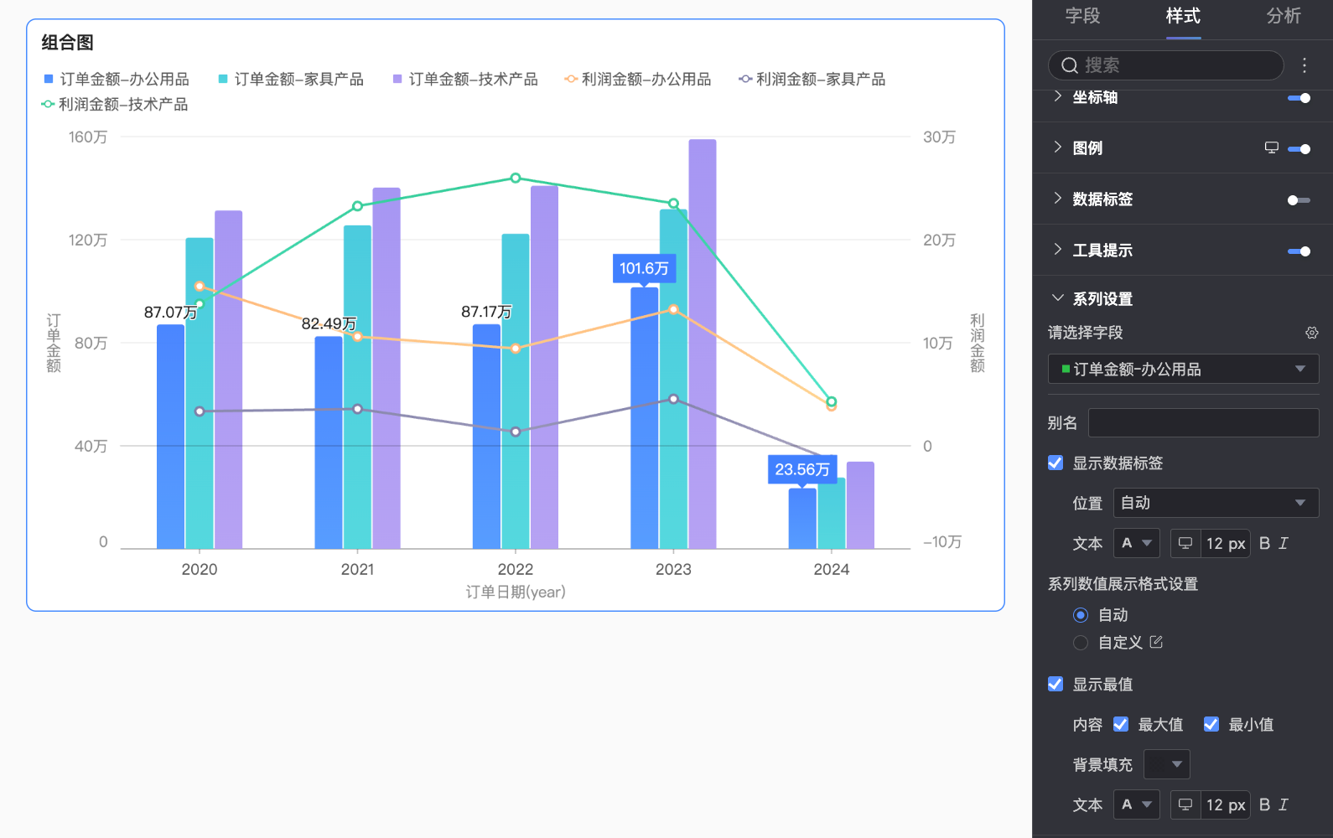Viewport: 1333px width, 838px height.
Task: Click extreme value text device icon
Action: coord(1185,804)
